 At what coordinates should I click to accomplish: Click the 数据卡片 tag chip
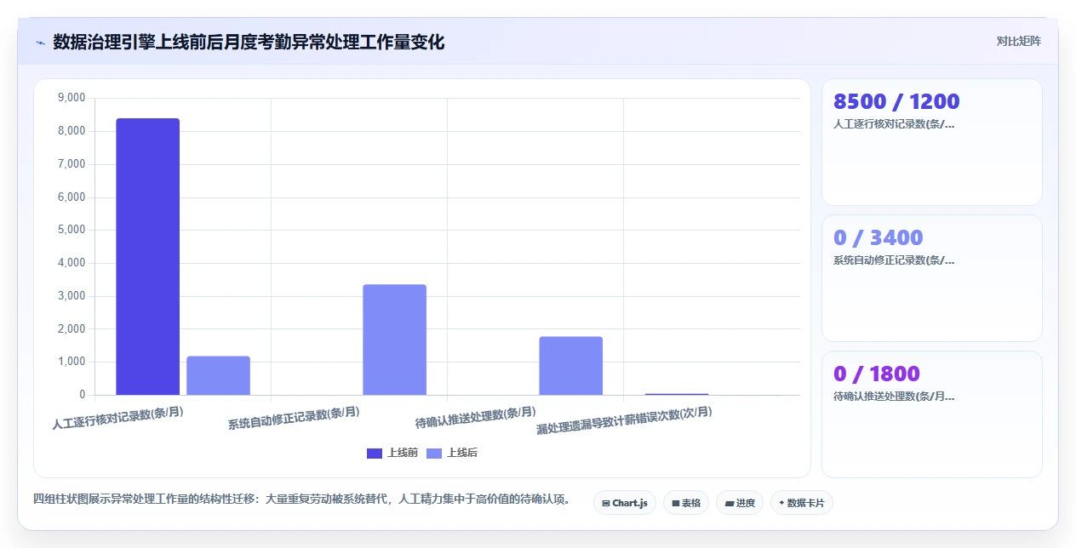(802, 503)
